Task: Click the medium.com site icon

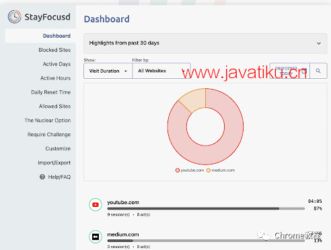Action: pyautogui.click(x=96, y=237)
